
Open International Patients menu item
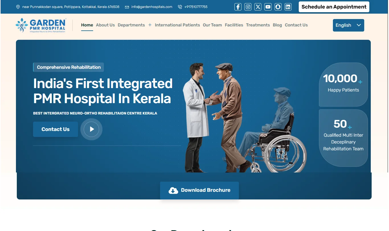coord(177,25)
